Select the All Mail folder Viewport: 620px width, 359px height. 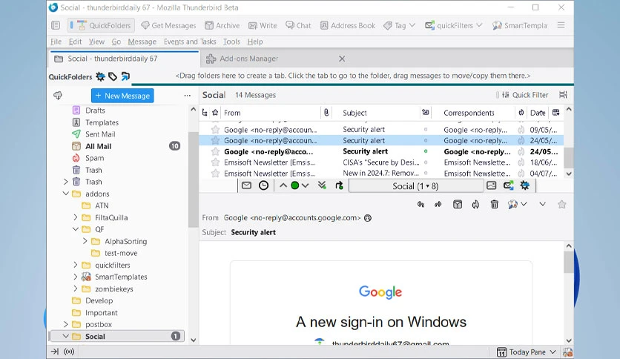[99, 146]
